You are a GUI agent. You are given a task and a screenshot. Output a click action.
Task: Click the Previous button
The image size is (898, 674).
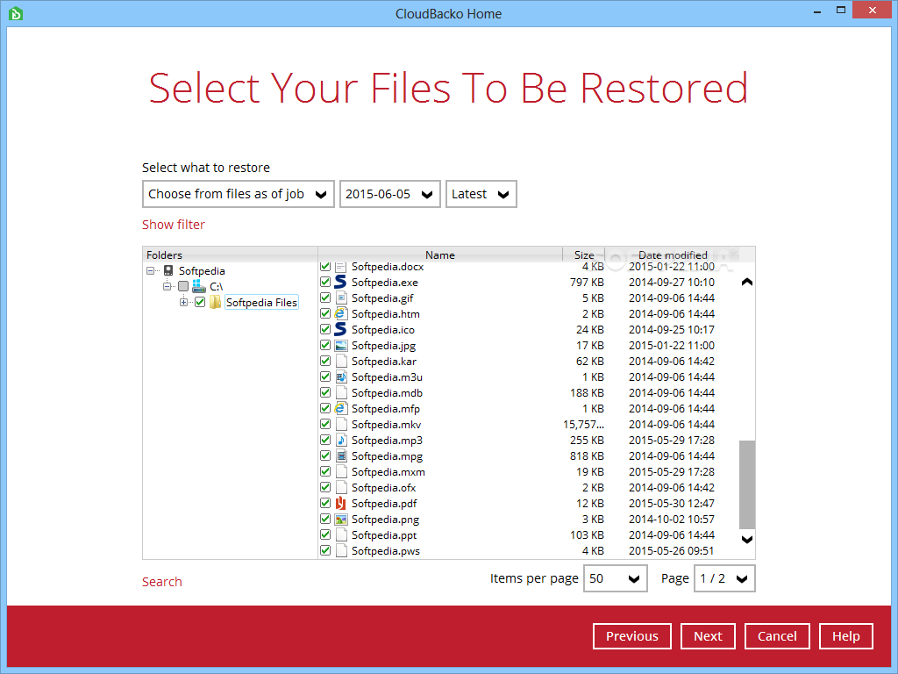632,636
